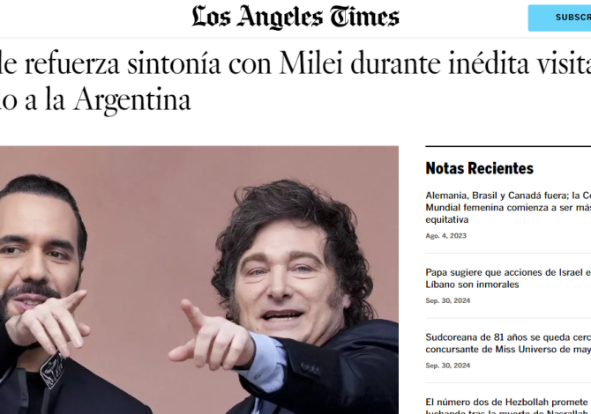Click the curly-haired man's face in the photo

282,273
